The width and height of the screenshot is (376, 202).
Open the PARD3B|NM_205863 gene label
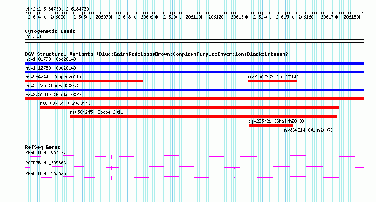click(x=46, y=163)
